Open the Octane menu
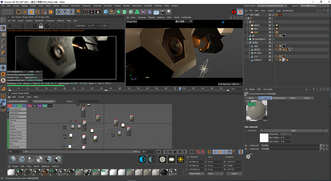 point(175,6)
